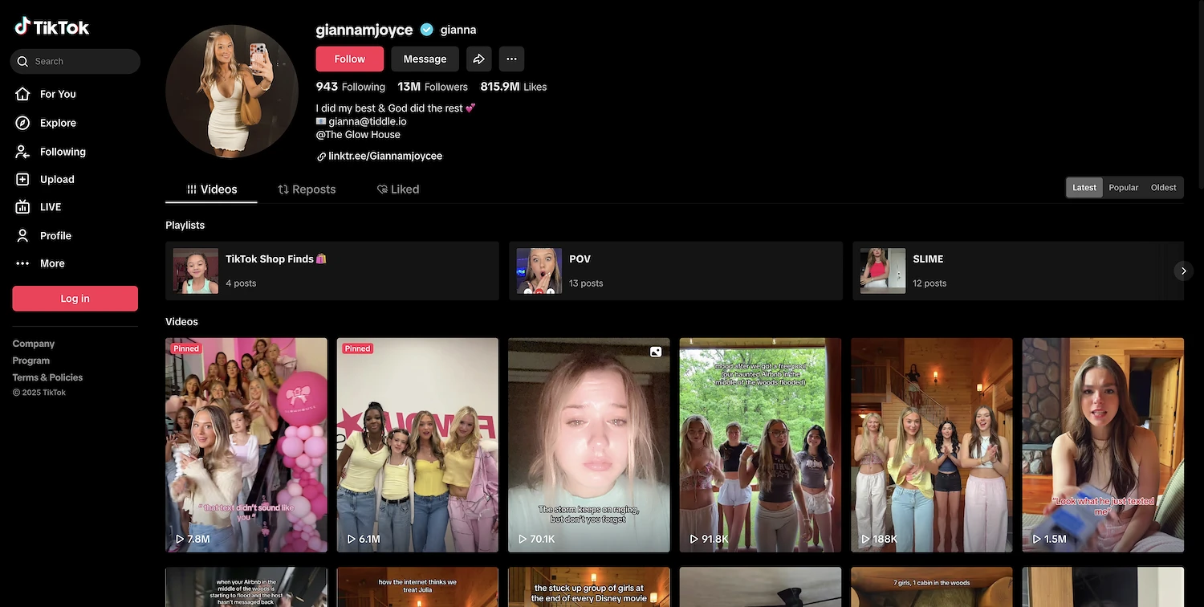Go to the Following feed
This screenshot has height=607, width=1204.
(62, 152)
